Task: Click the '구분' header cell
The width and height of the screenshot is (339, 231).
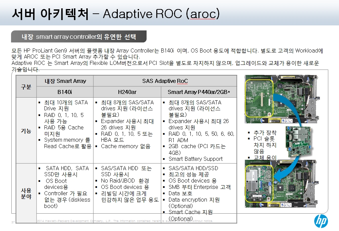Action: pos(26,87)
